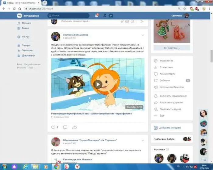Open Internet Explorer from taskbar

[x=26, y=167]
